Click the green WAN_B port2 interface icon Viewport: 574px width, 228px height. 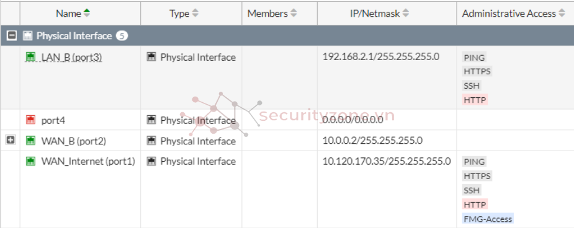point(30,141)
